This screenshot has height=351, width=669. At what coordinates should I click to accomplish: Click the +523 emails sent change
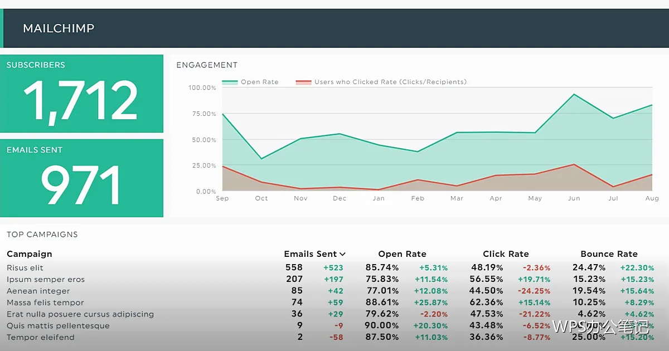point(333,268)
